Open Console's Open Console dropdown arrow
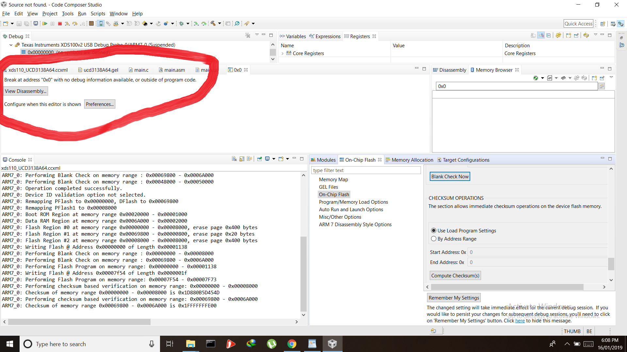This screenshot has height=352, width=627. point(287,159)
